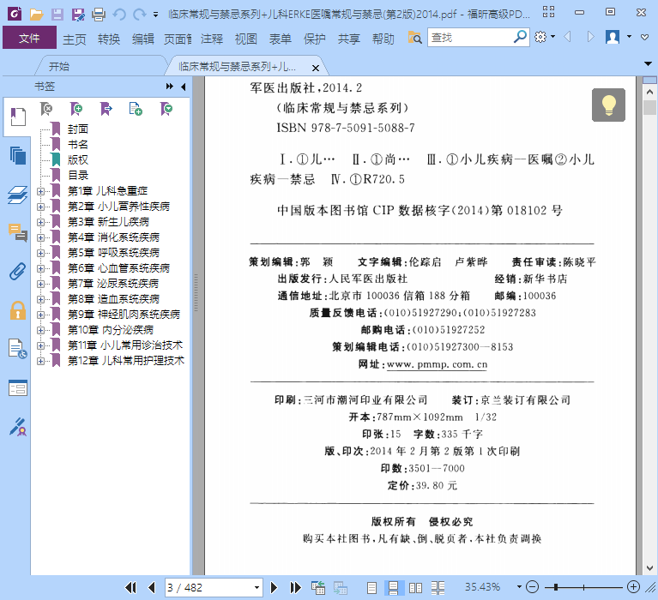Image resolution: width=658 pixels, height=600 pixels.
Task: Click the user account icon
Action: 613,37
